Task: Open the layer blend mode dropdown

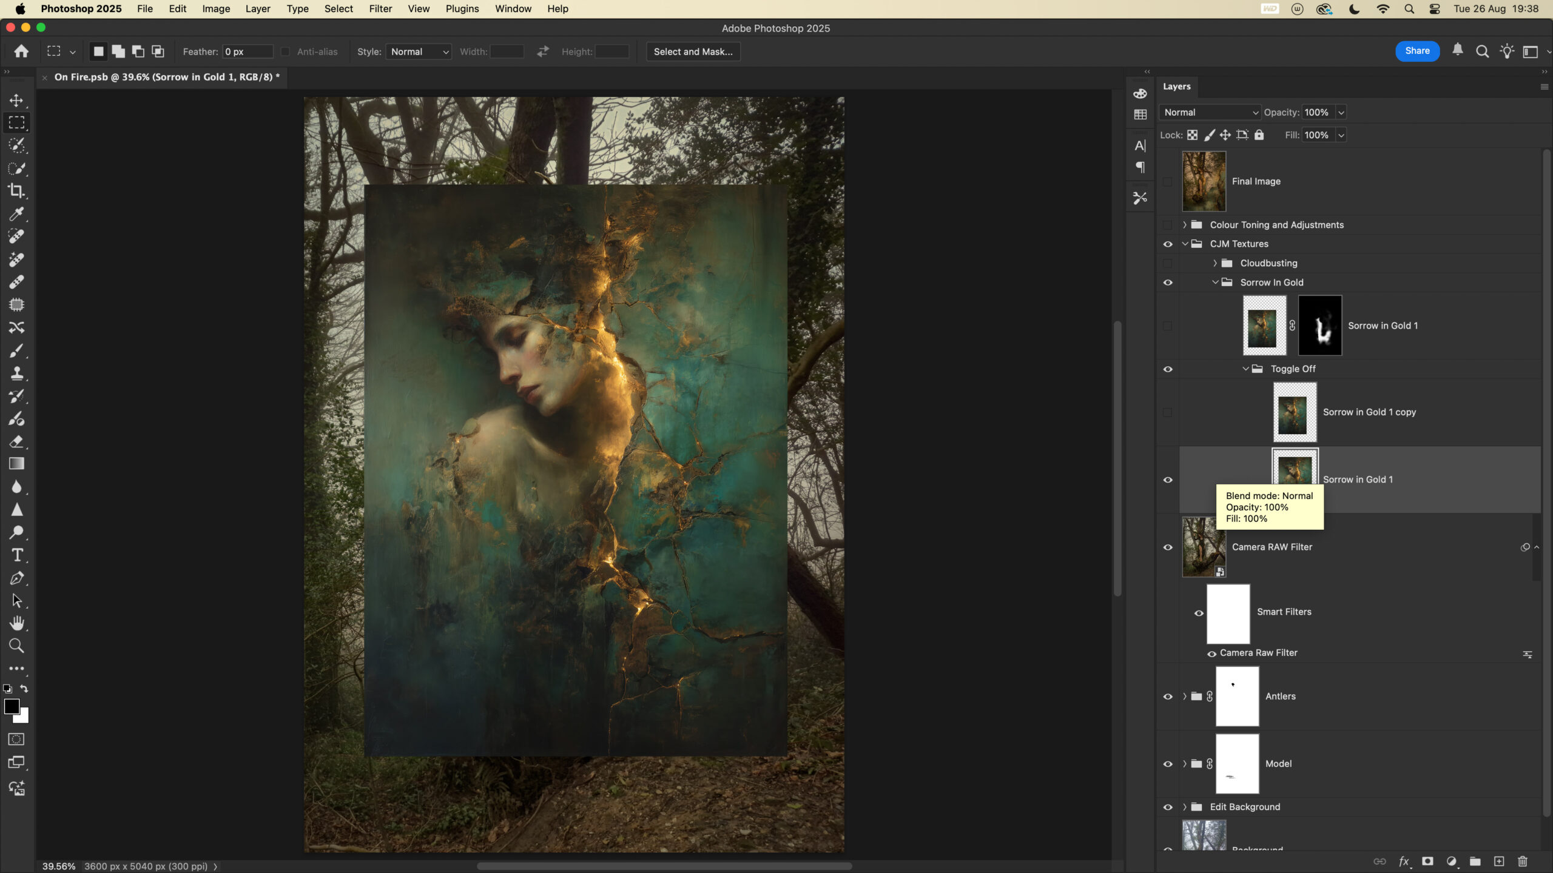Action: (1210, 112)
